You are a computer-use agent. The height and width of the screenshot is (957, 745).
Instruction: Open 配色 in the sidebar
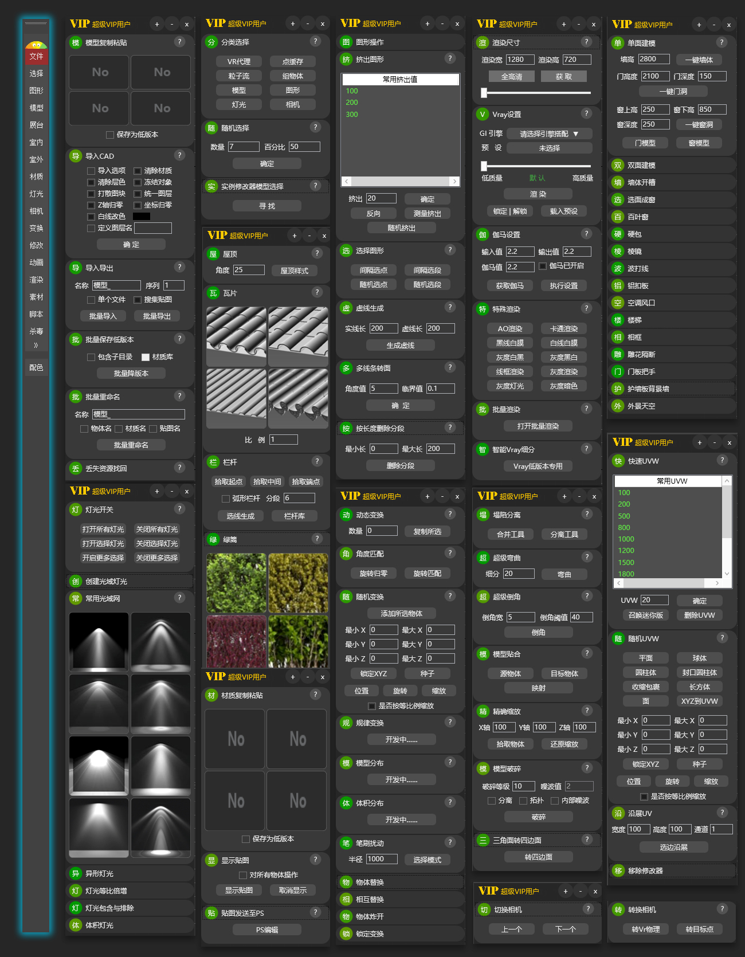(36, 367)
